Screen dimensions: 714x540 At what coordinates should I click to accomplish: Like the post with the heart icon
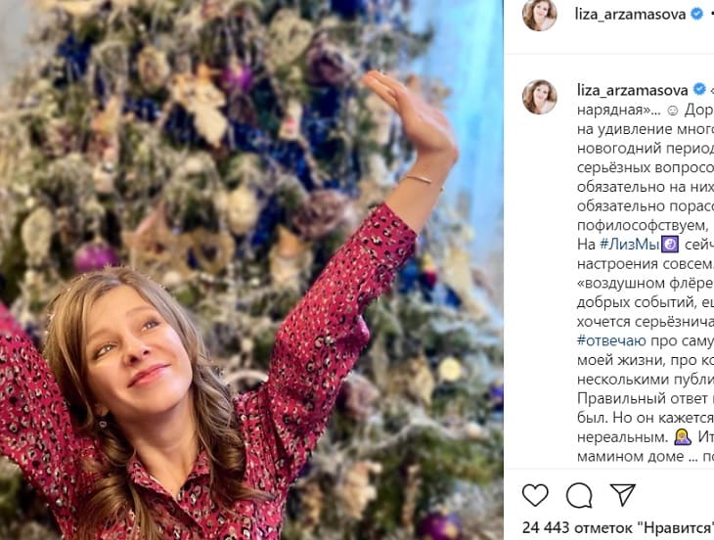tap(535, 495)
